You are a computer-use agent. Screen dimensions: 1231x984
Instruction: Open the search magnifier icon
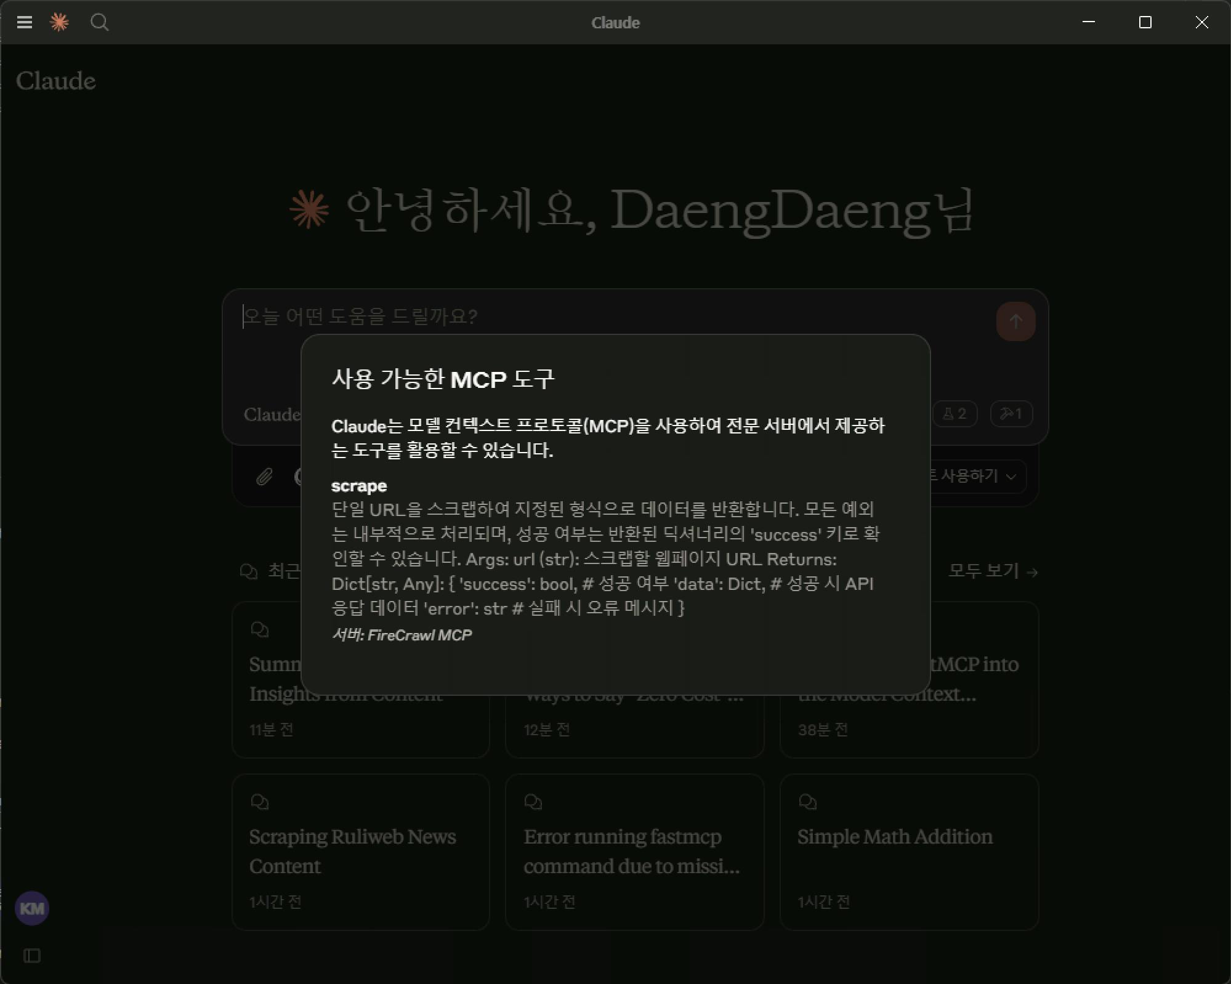(x=99, y=23)
